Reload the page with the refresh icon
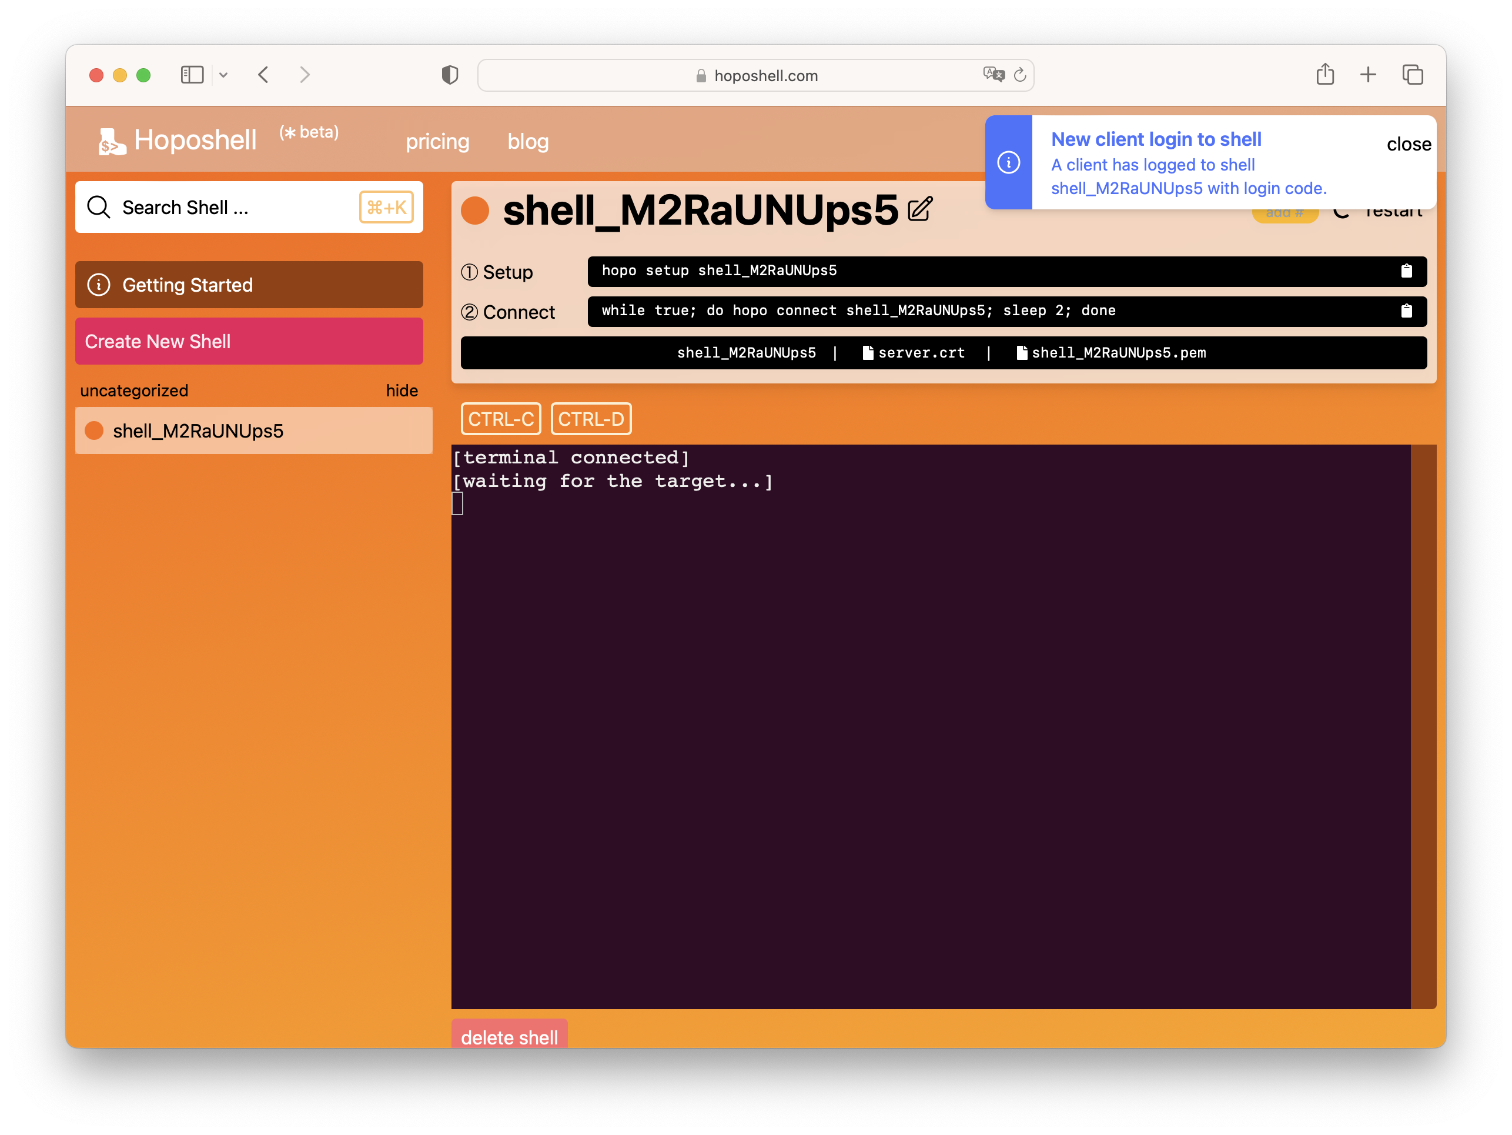Viewport: 1512px width, 1135px height. [x=1020, y=75]
